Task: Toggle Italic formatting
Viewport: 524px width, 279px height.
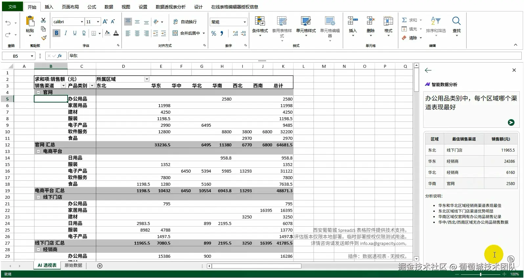Action: [x=66, y=33]
